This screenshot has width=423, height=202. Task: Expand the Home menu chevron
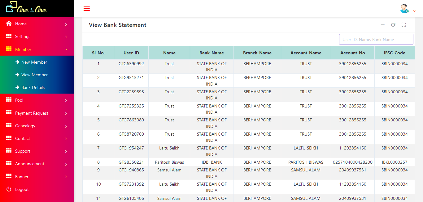66,24
